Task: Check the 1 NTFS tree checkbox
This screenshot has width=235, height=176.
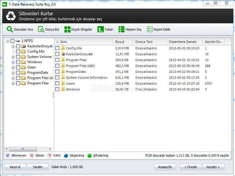Action: (x=13, y=41)
